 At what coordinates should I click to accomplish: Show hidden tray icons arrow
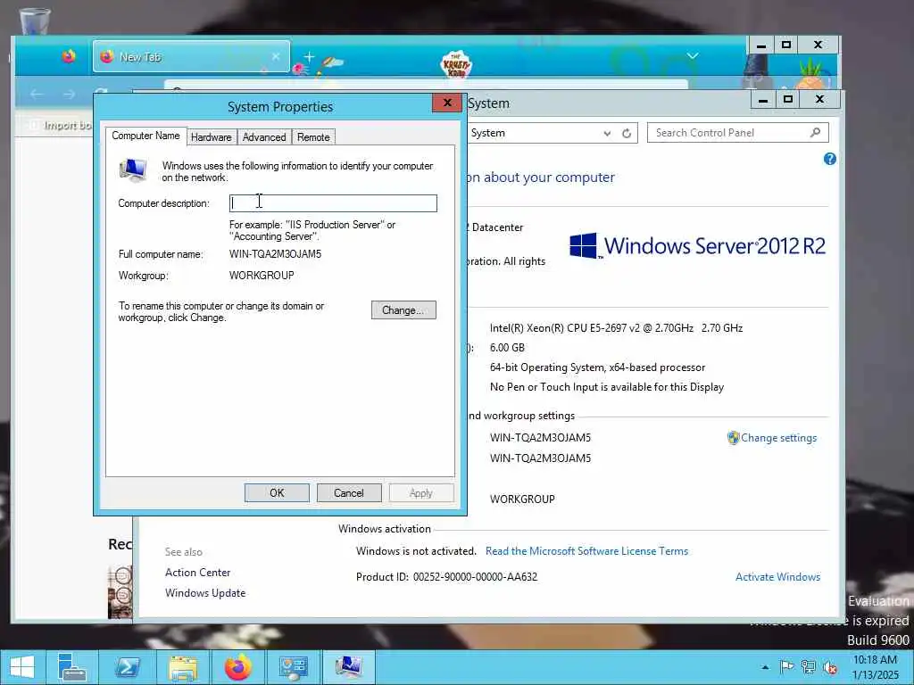click(x=765, y=667)
